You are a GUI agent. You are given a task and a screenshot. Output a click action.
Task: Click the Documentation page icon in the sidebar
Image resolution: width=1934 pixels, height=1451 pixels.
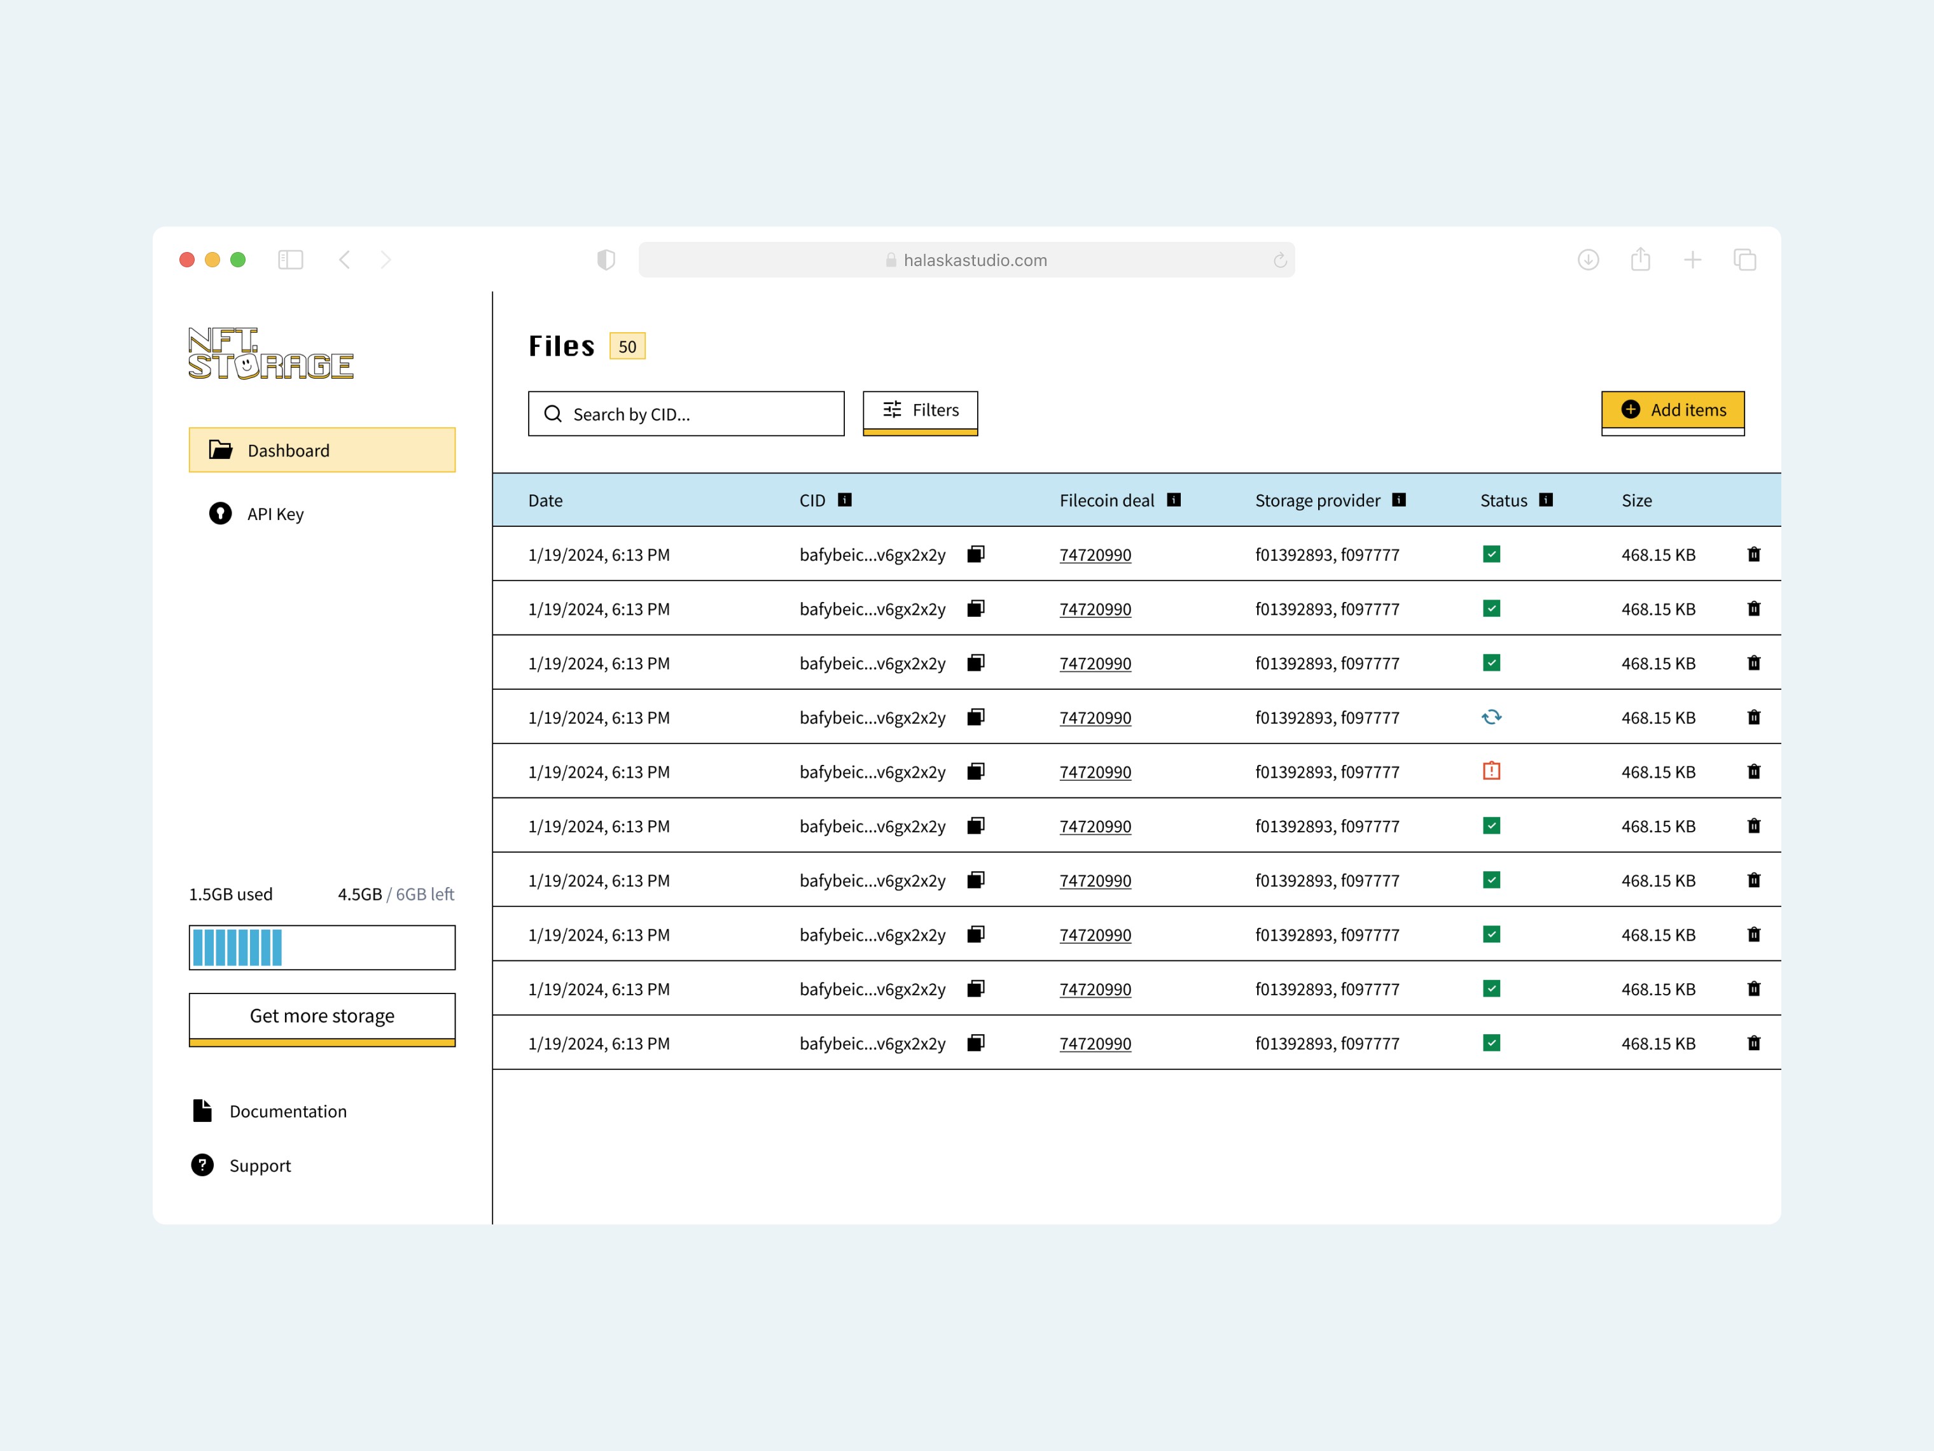click(x=202, y=1110)
